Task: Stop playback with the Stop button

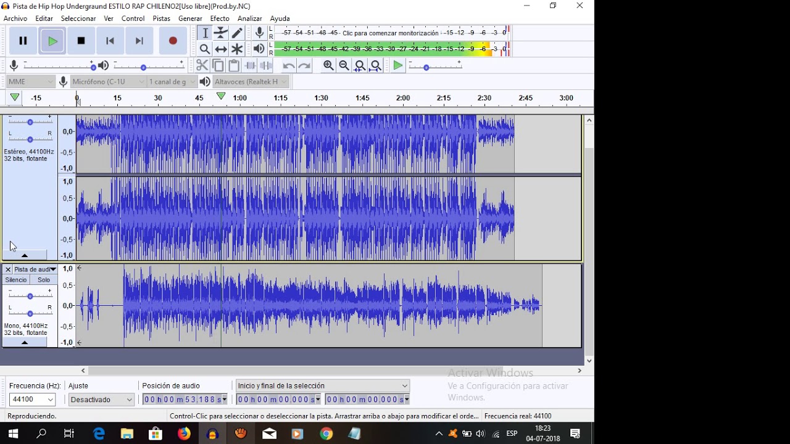Action: point(81,41)
